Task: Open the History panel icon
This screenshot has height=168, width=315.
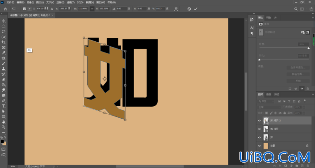Action: point(252,20)
